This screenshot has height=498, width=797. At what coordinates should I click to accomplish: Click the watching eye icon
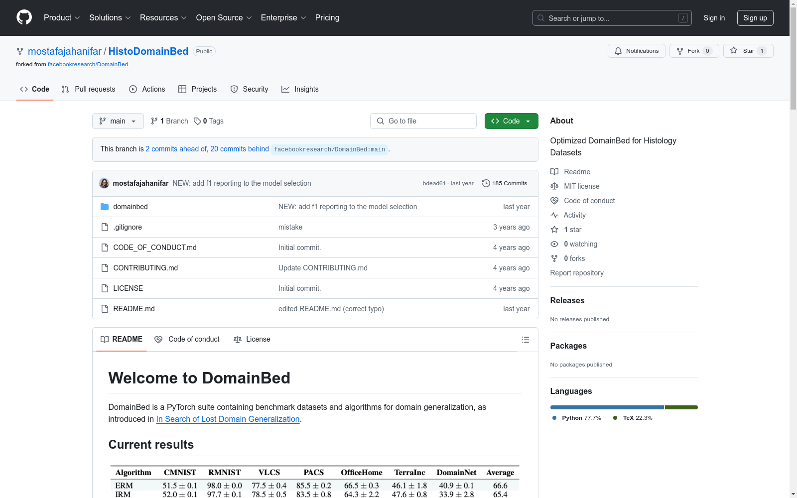click(x=554, y=244)
